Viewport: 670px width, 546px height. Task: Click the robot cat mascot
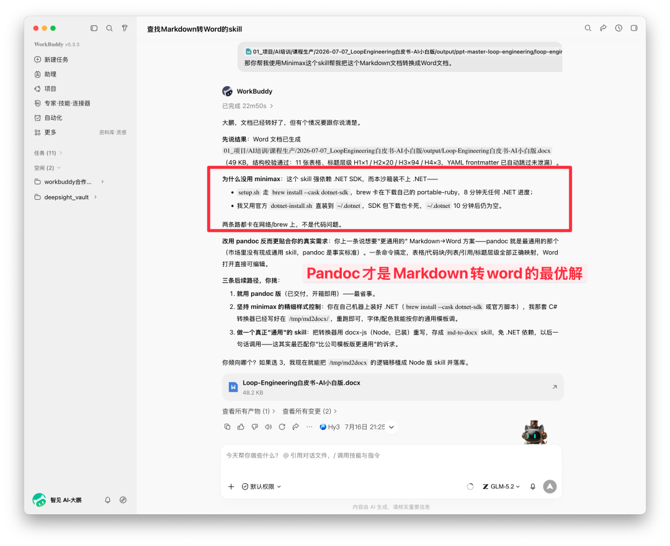point(534,433)
